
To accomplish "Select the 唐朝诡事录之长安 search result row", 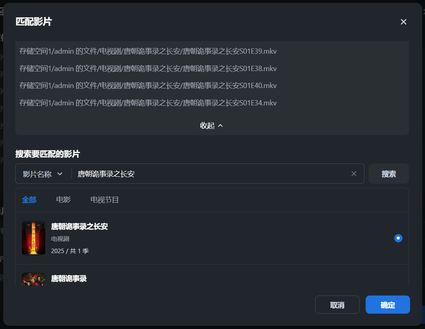I will tap(202, 238).
